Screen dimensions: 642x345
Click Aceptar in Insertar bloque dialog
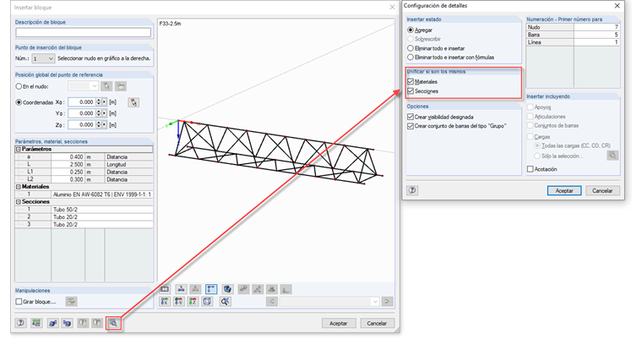[339, 323]
